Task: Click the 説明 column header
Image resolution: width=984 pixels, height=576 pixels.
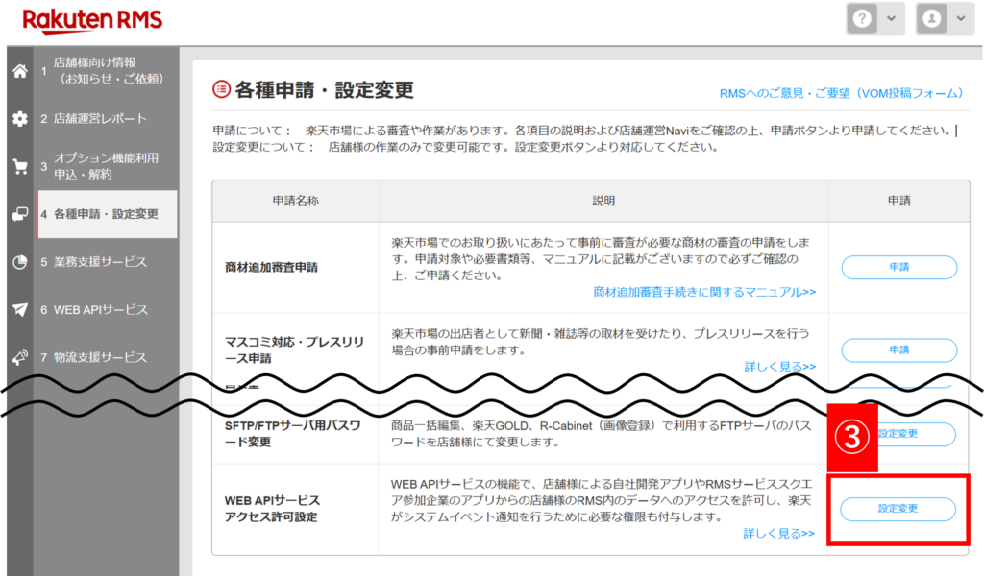Action: pos(603,201)
